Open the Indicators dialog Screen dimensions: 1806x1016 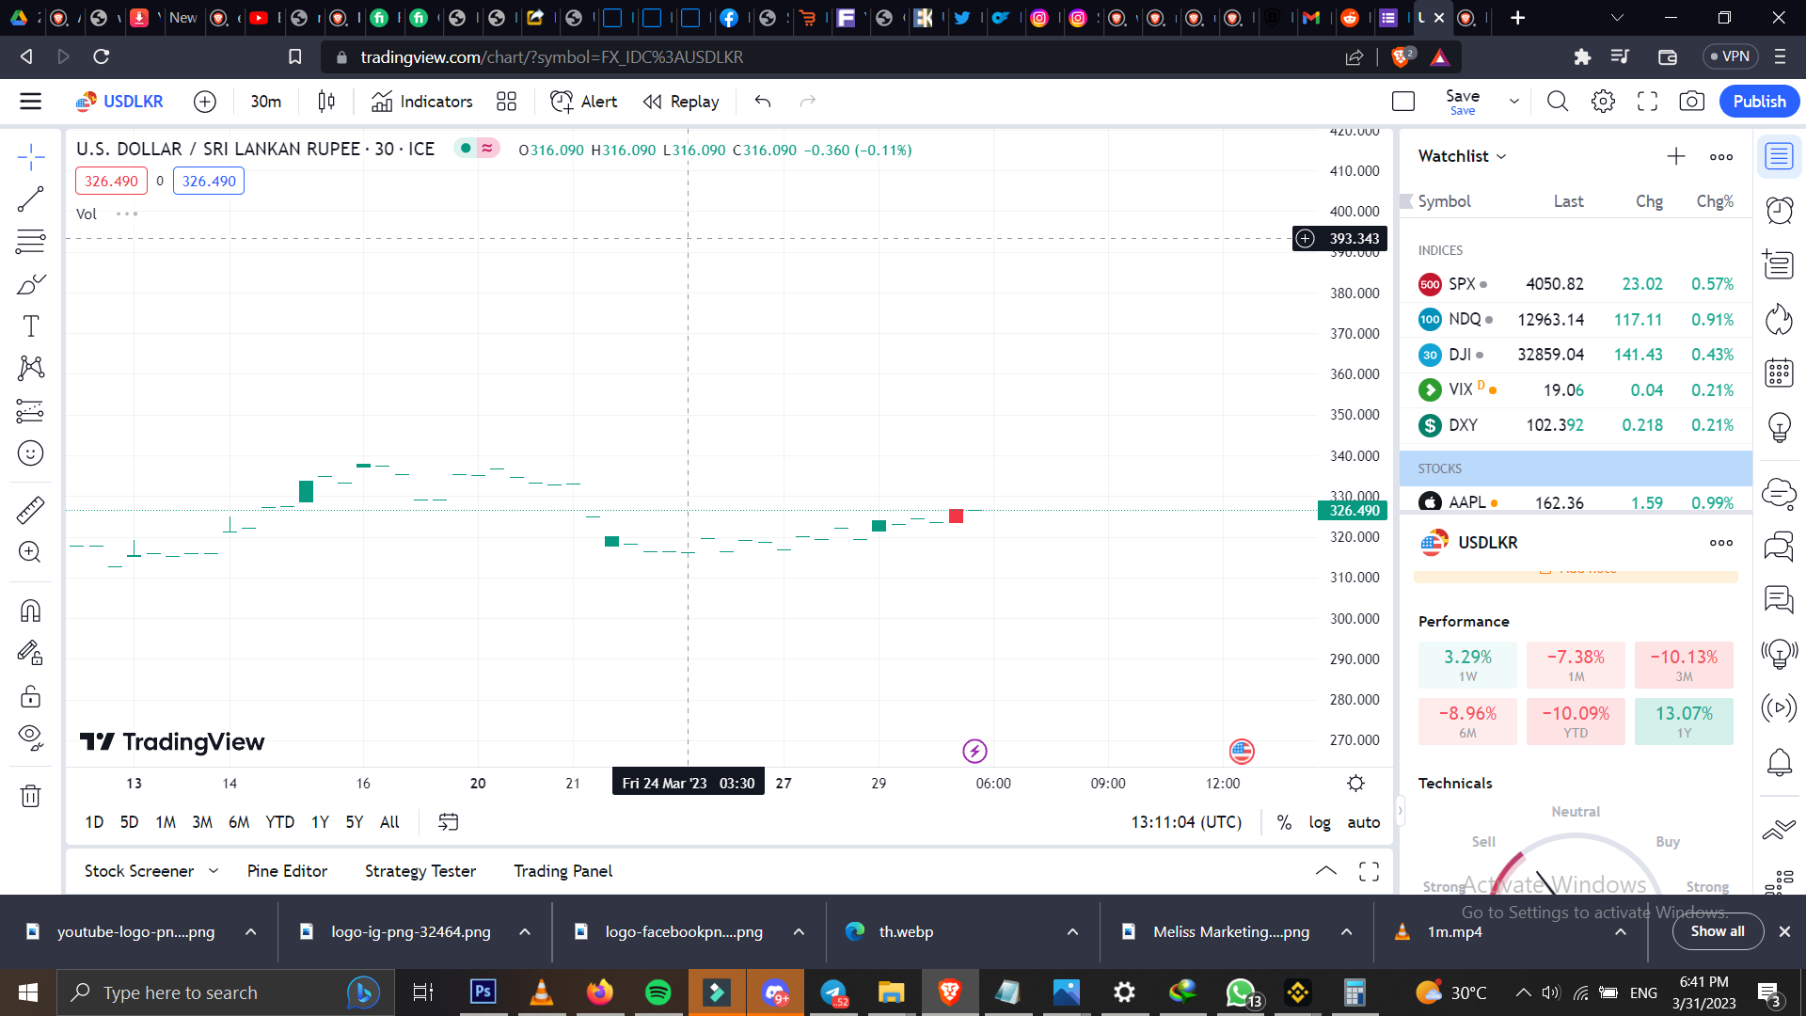(x=422, y=102)
